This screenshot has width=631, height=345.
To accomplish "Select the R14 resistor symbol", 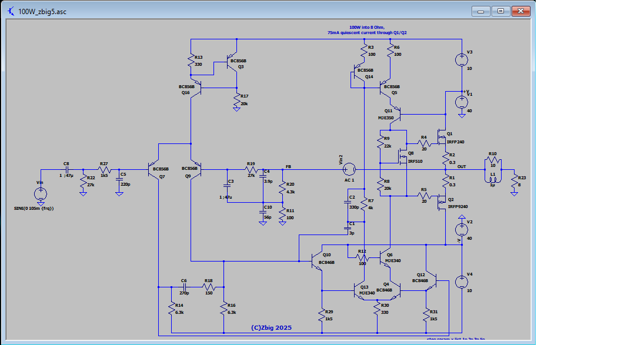I will coord(172,310).
